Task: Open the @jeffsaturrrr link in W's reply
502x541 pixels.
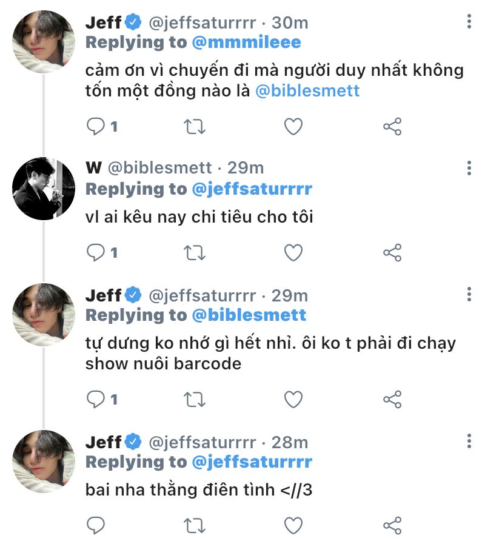Action: (252, 189)
